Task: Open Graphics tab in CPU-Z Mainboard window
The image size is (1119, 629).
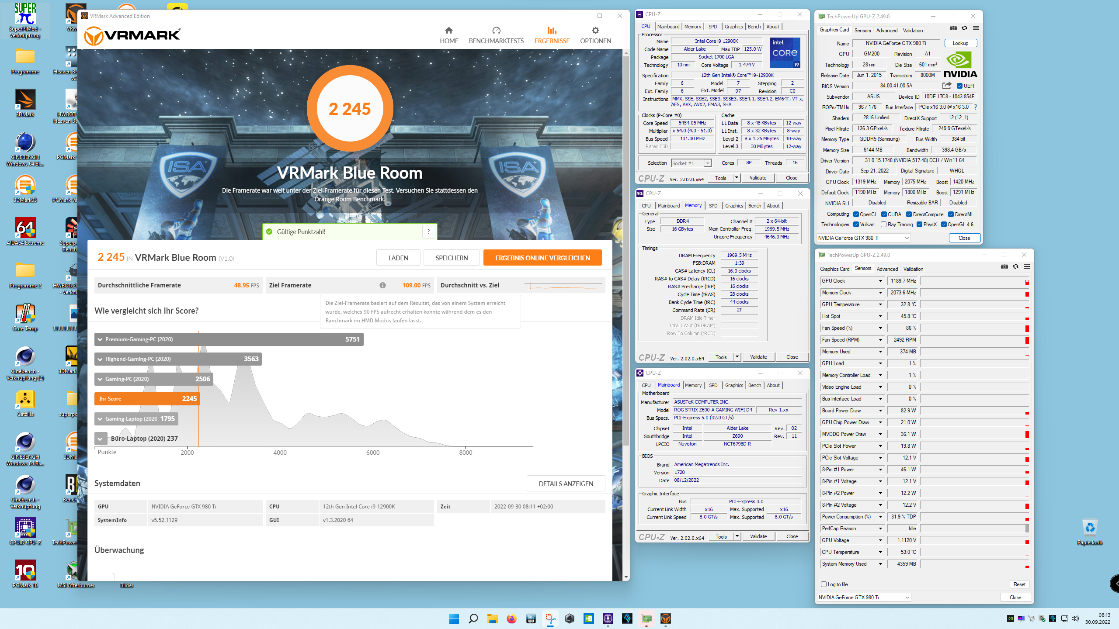Action: click(734, 385)
